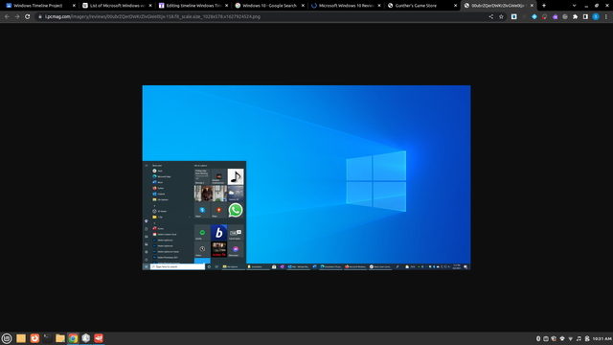Close the Gunther's Game Store tab
Image resolution: width=613 pixels, height=345 pixels.
click(x=455, y=6)
